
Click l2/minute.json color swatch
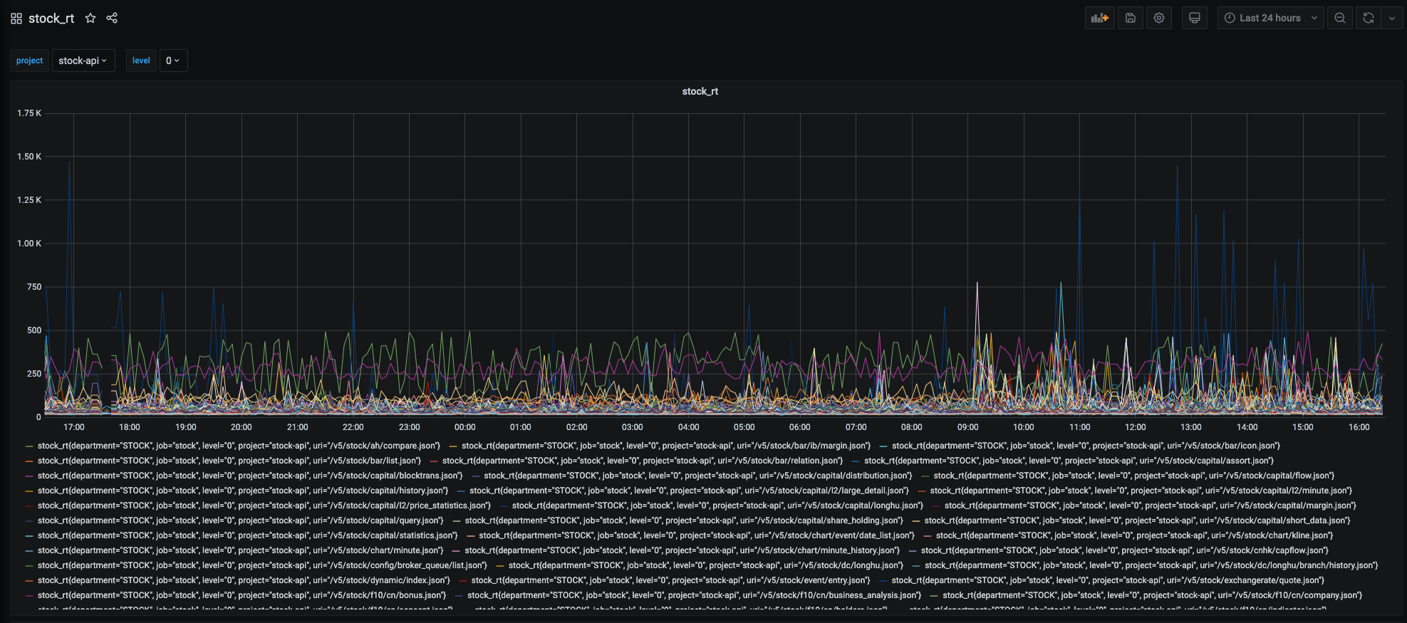pos(922,491)
